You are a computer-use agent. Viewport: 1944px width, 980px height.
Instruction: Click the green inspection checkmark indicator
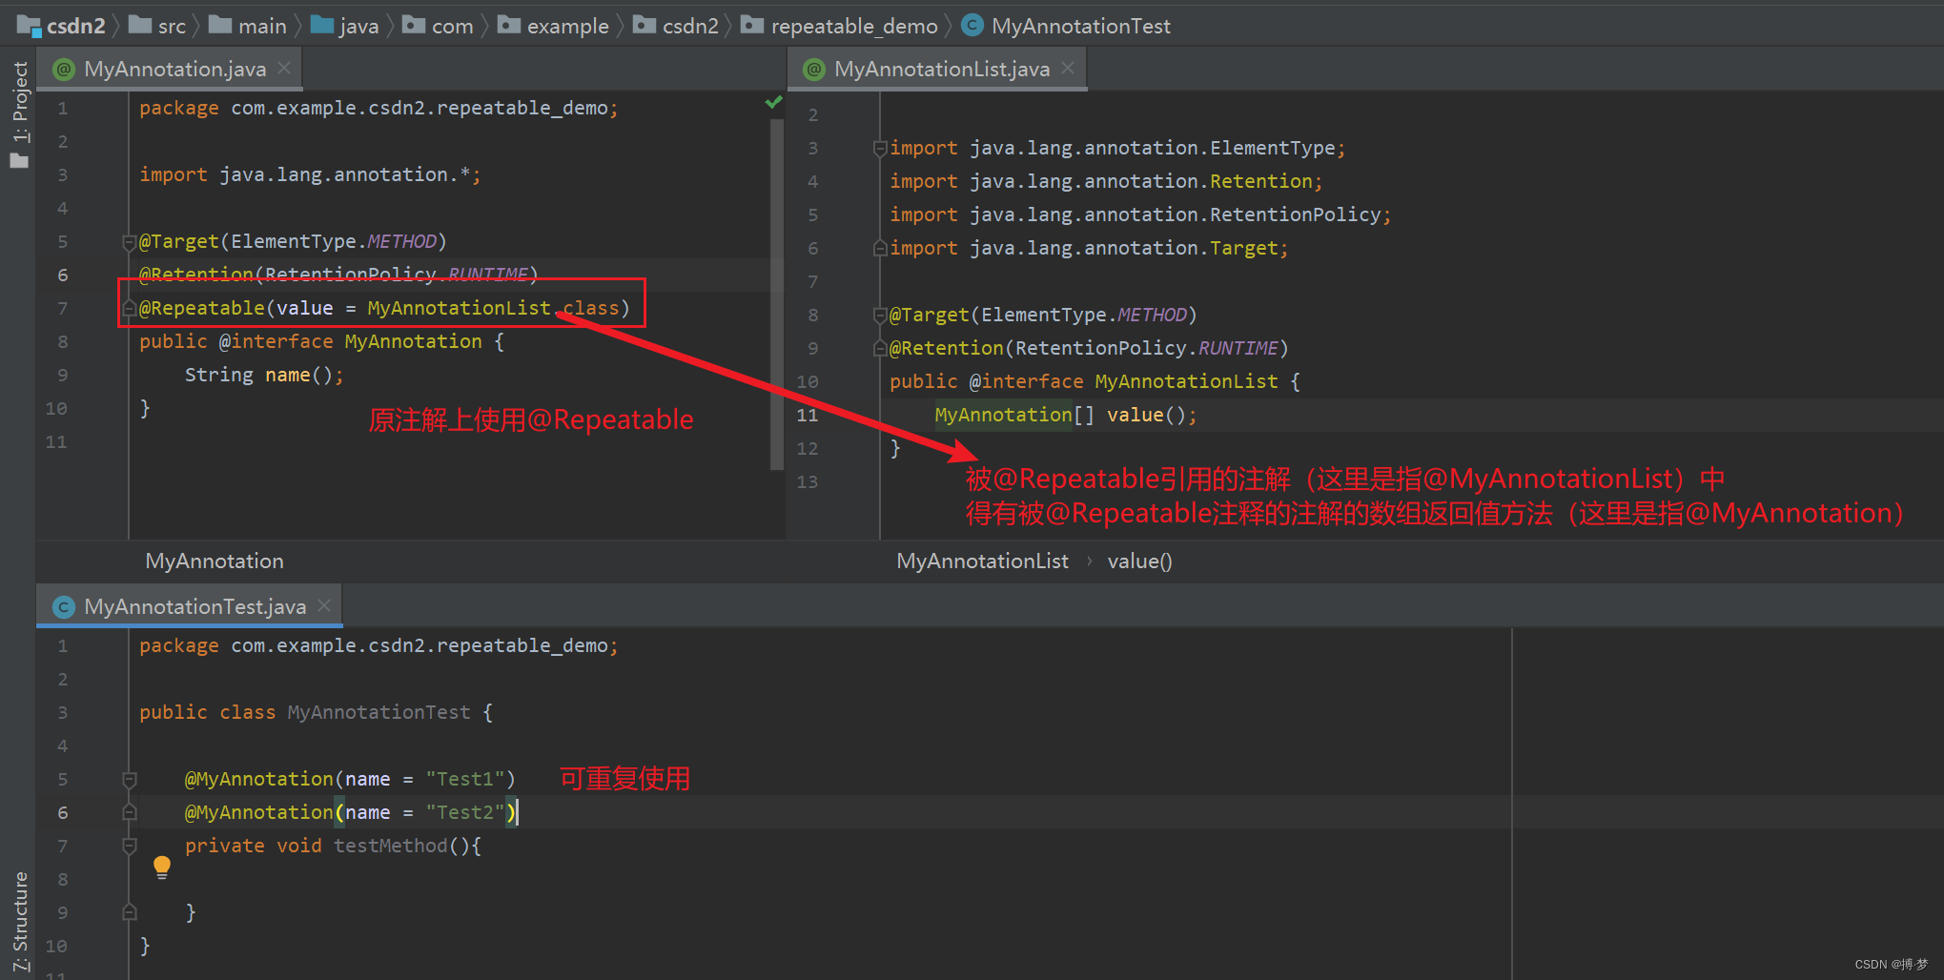click(774, 102)
